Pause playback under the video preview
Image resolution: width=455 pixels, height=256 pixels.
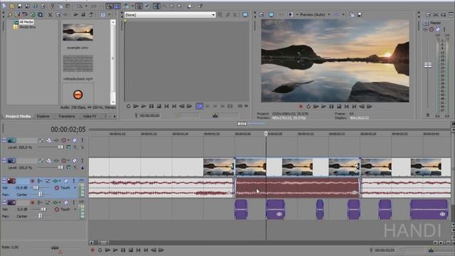tap(331, 107)
